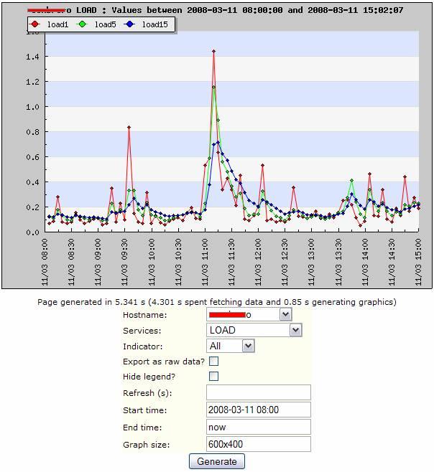Click the 11/03 12:00 x-axis label

pyautogui.click(x=258, y=262)
